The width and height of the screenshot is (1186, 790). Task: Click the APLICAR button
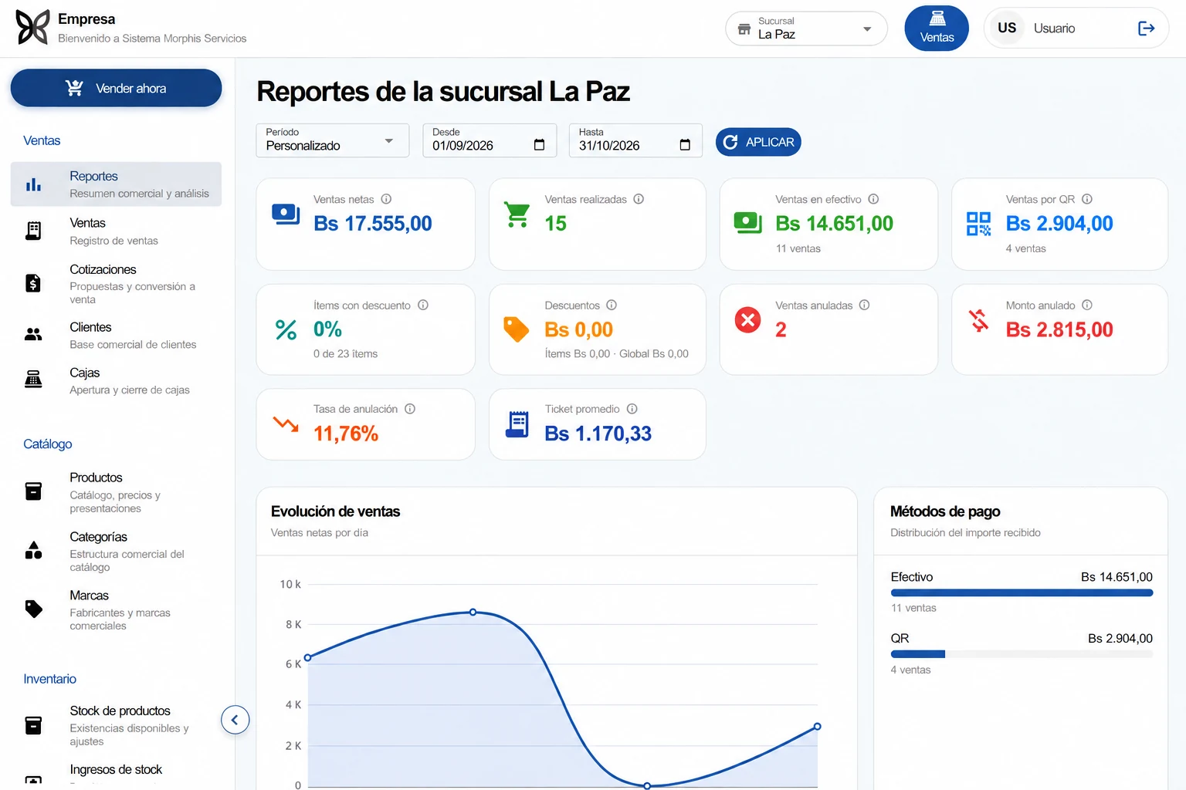[x=758, y=142]
